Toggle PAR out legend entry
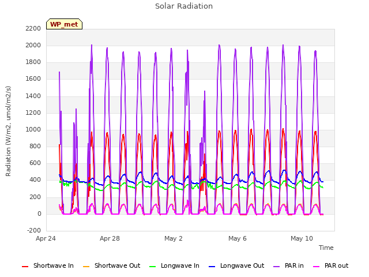 (x=331, y=265)
